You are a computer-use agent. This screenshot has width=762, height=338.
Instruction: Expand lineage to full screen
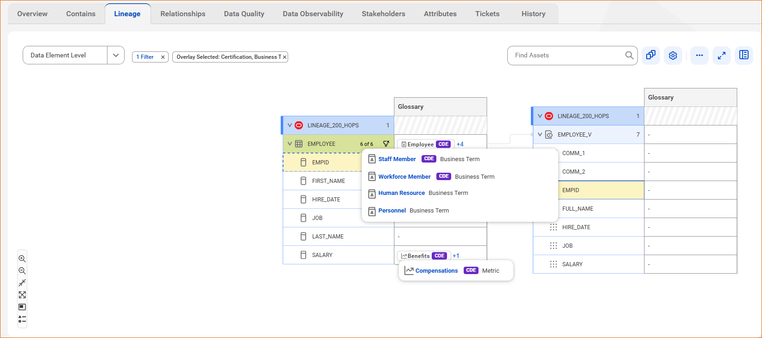tap(722, 55)
